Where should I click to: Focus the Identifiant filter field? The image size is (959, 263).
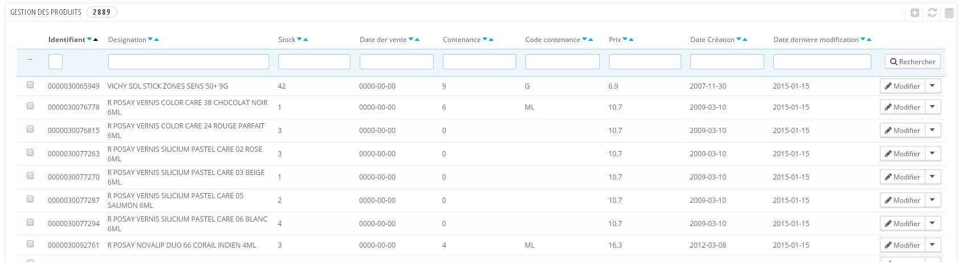pyautogui.click(x=55, y=61)
